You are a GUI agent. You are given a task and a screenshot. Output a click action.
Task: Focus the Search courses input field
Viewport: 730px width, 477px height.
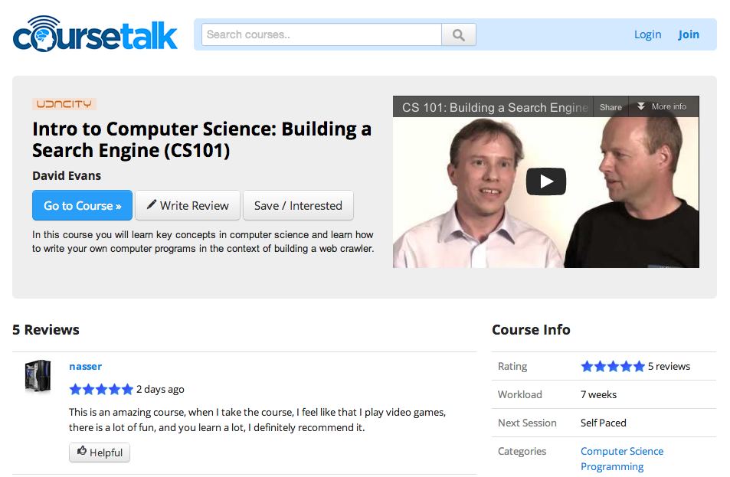pos(322,34)
